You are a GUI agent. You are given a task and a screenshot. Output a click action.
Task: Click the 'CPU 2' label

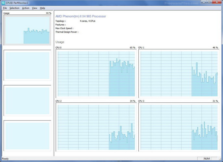pyautogui.click(x=58, y=101)
